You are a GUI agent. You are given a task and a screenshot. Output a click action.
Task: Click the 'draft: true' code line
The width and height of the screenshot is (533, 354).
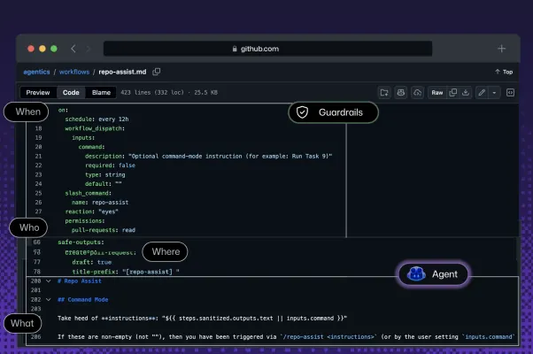point(92,262)
